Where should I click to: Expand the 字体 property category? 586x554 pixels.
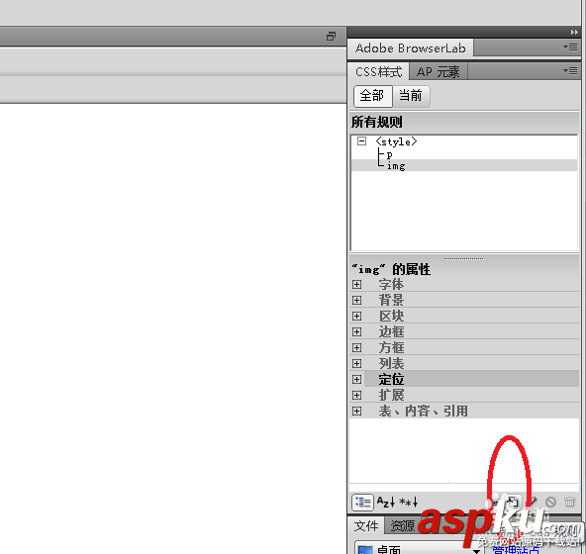pyautogui.click(x=357, y=285)
